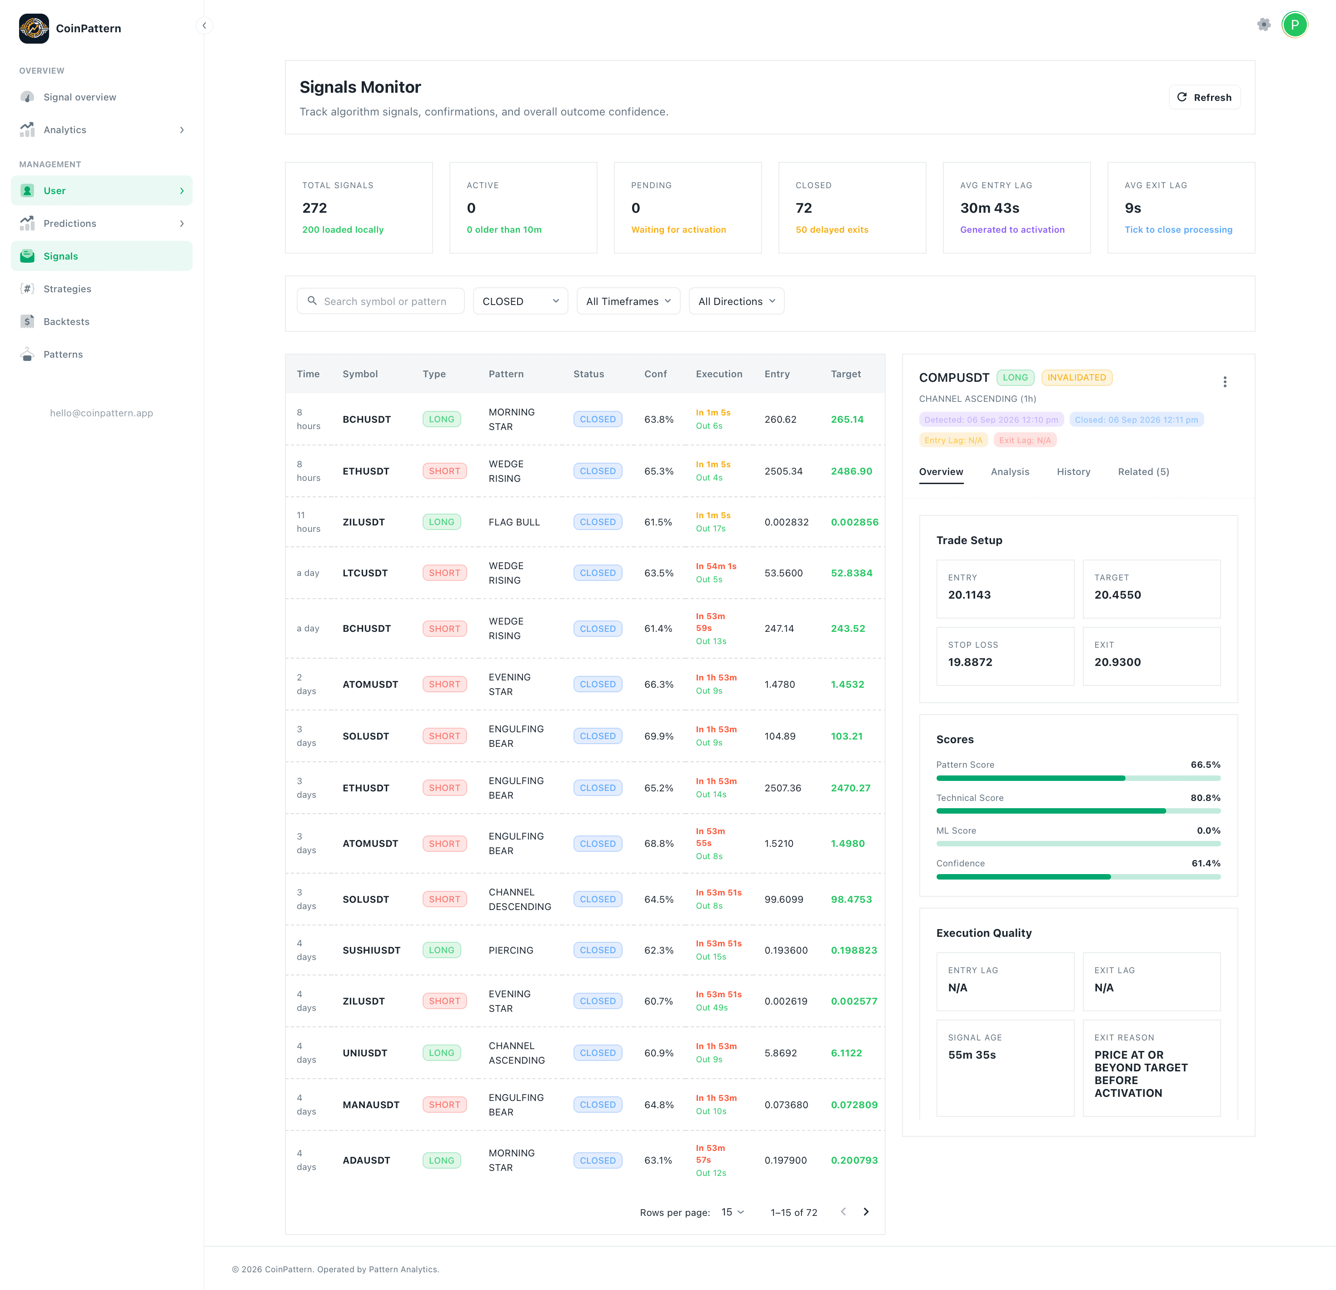Click the Technical Score progress bar
Viewport: 1336px width, 1290px height.
(x=1078, y=811)
